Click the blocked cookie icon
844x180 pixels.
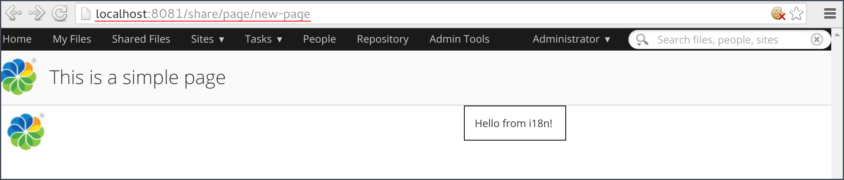pos(778,14)
